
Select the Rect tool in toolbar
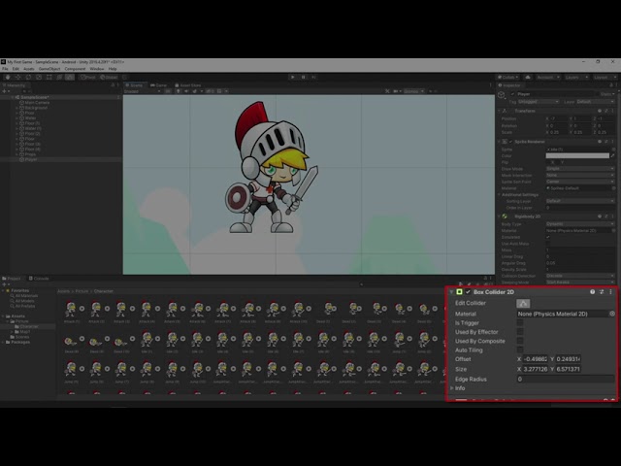point(49,77)
